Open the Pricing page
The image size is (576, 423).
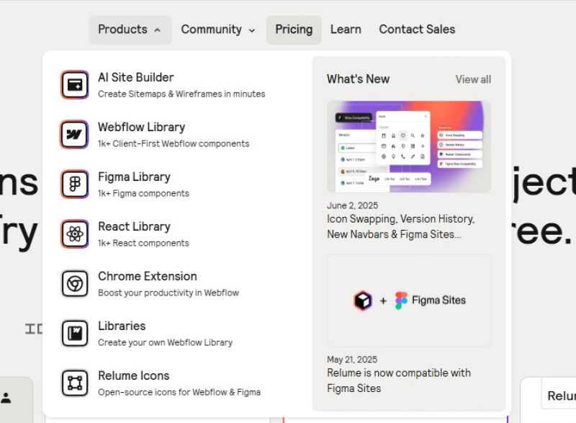(x=294, y=30)
